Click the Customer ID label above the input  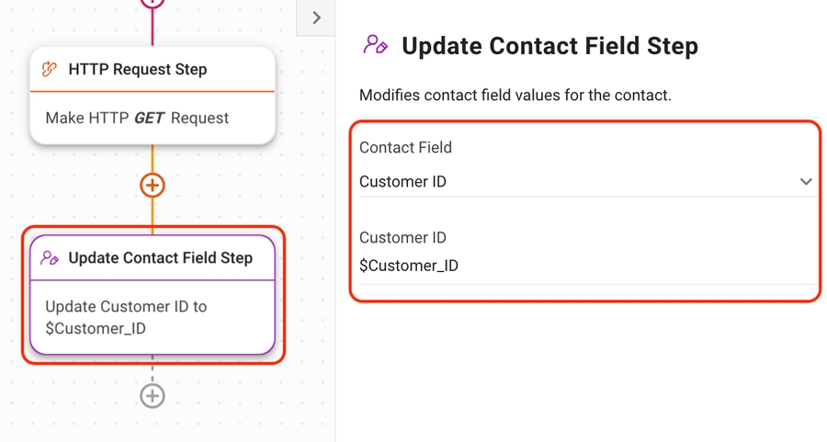402,237
